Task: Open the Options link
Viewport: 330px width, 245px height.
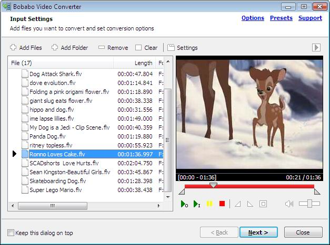Action: pyautogui.click(x=253, y=18)
